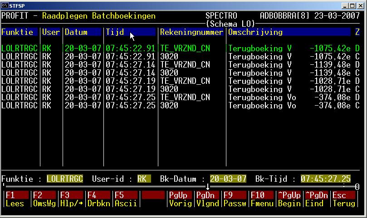Click the F10 Fmenu function key
Viewport: 367px width, 218px height.
tap(262, 199)
